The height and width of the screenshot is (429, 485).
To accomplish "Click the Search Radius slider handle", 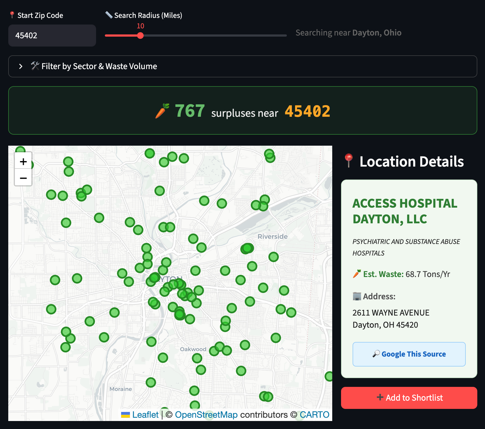I will (140, 36).
